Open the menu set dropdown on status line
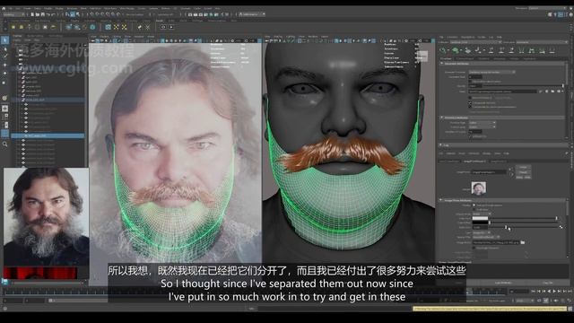 tap(14, 14)
